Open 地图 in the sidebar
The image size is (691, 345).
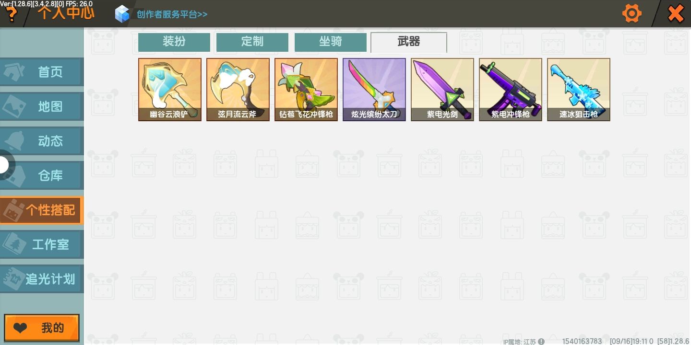42,107
